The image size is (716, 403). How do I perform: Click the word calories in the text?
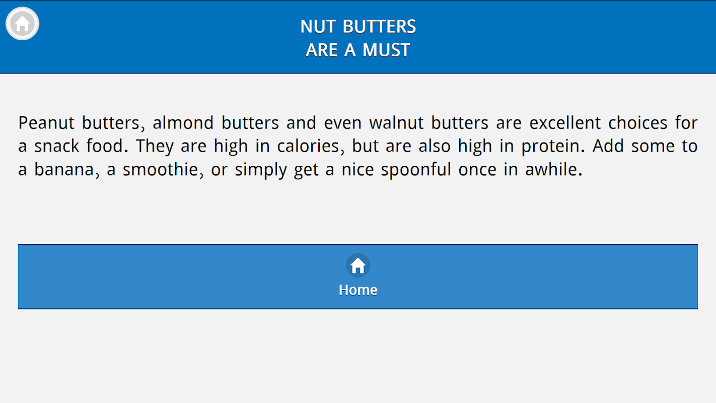(x=308, y=146)
